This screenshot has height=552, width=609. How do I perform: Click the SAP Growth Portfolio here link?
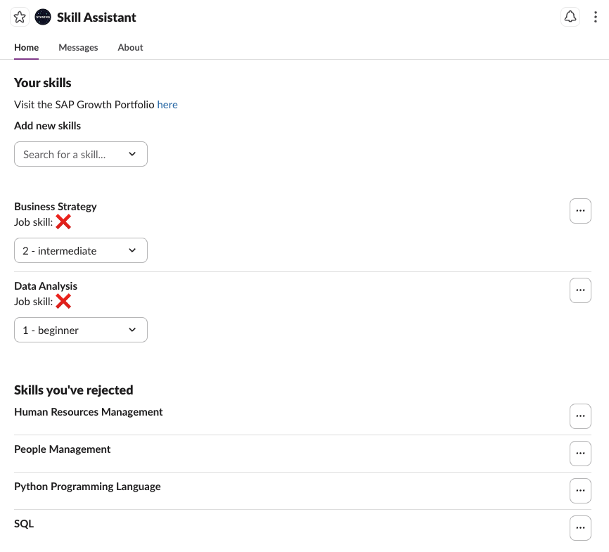tap(167, 104)
